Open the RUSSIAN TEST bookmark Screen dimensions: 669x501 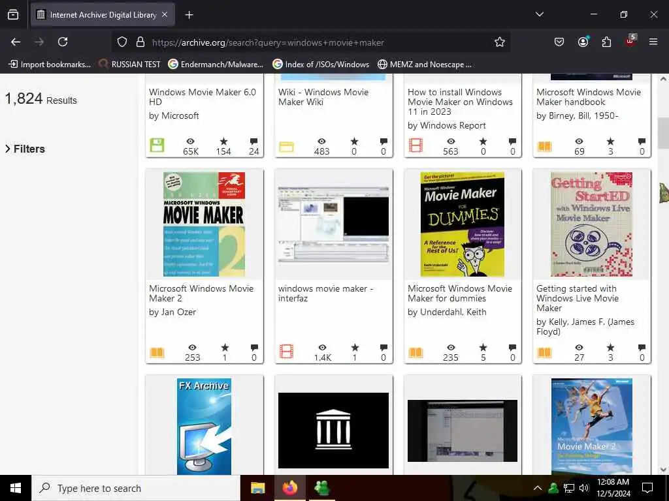(130, 65)
